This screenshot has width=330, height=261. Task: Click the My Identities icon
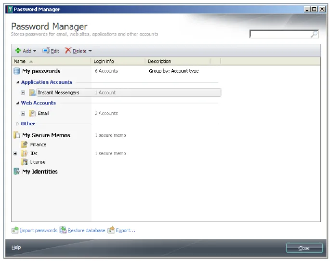point(17,171)
